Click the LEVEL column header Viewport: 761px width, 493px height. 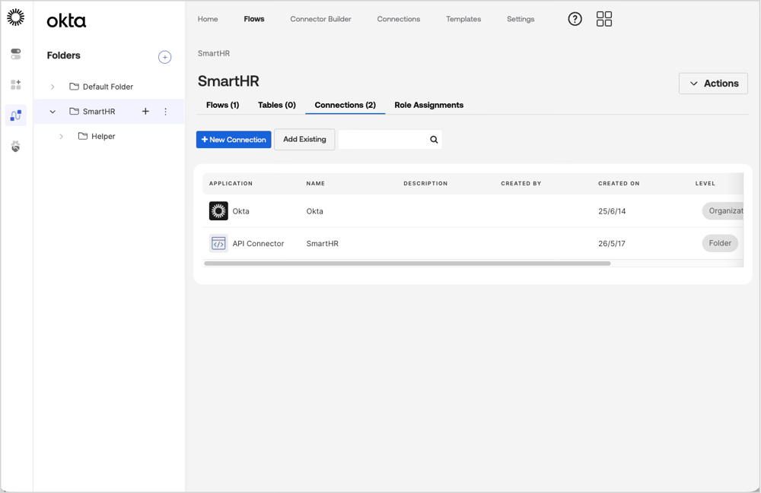point(705,184)
